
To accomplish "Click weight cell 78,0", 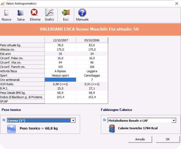I will click(x=60, y=45).
